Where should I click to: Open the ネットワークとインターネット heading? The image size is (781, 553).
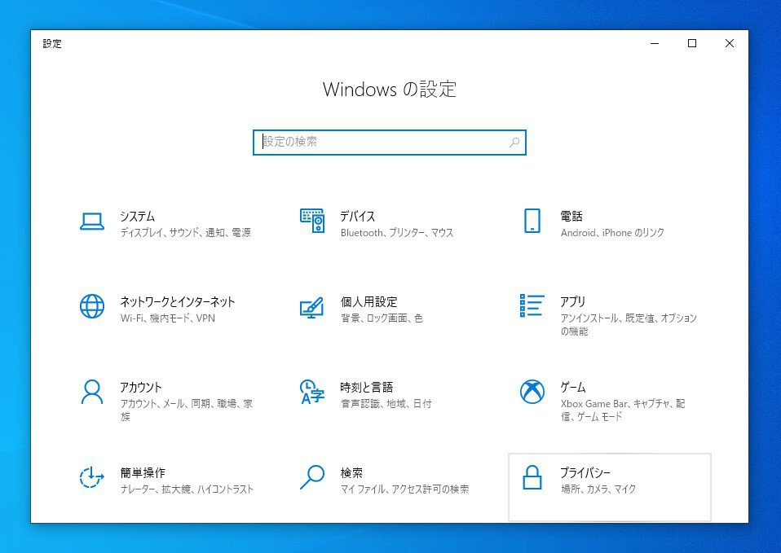click(x=178, y=301)
